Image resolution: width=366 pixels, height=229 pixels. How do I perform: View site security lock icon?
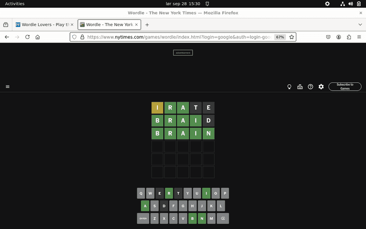pos(82,37)
